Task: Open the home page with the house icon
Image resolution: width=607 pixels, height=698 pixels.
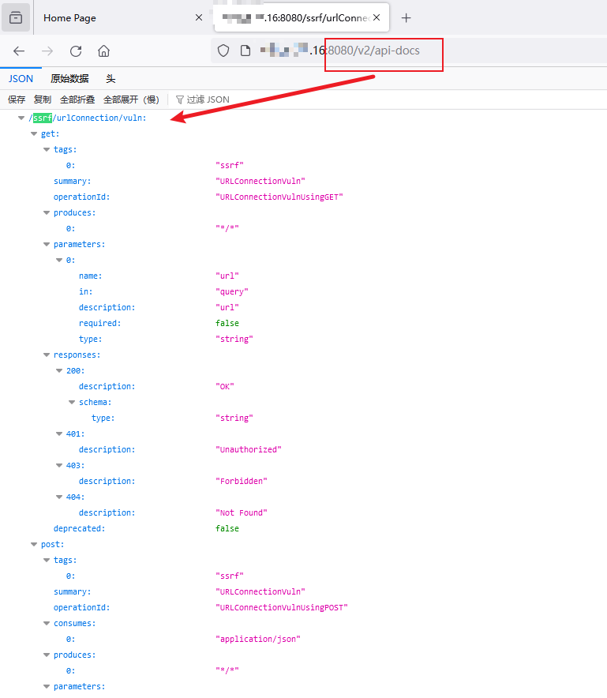Action: 103,51
